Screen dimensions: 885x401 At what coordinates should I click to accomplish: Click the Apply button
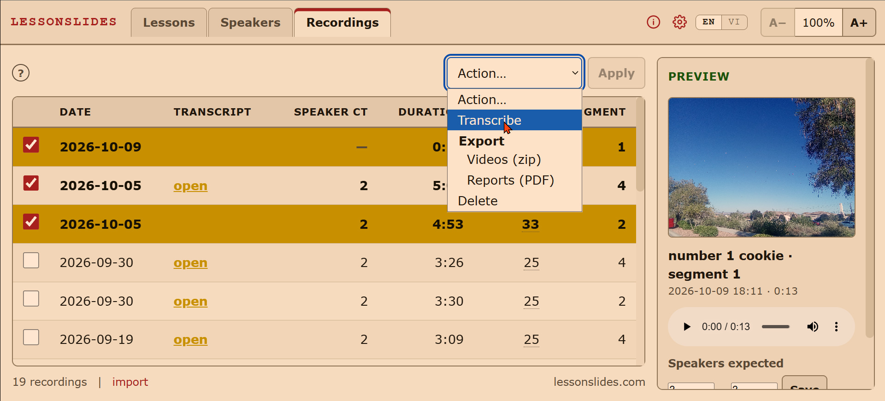[x=616, y=73]
